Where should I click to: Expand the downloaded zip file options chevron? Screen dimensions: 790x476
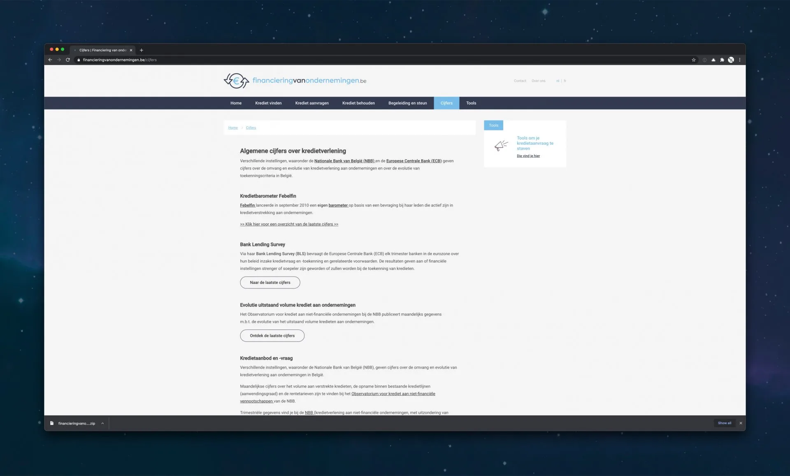102,423
